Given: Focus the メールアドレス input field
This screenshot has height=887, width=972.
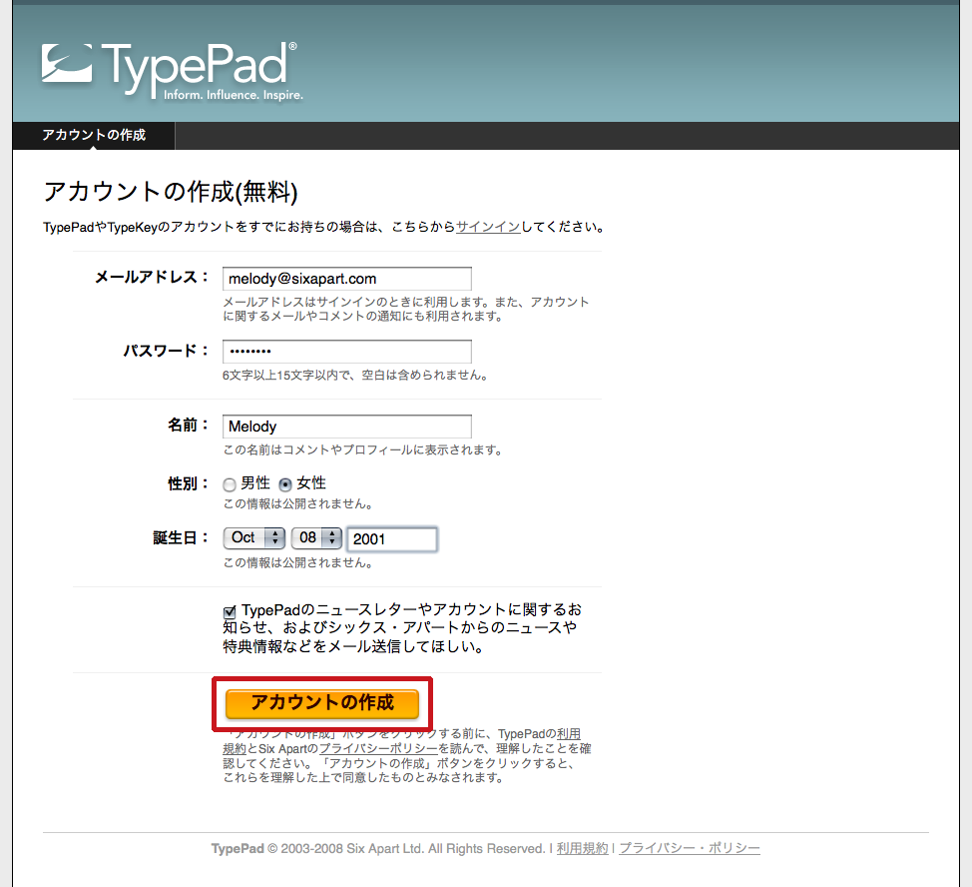Looking at the screenshot, I should [x=347, y=279].
